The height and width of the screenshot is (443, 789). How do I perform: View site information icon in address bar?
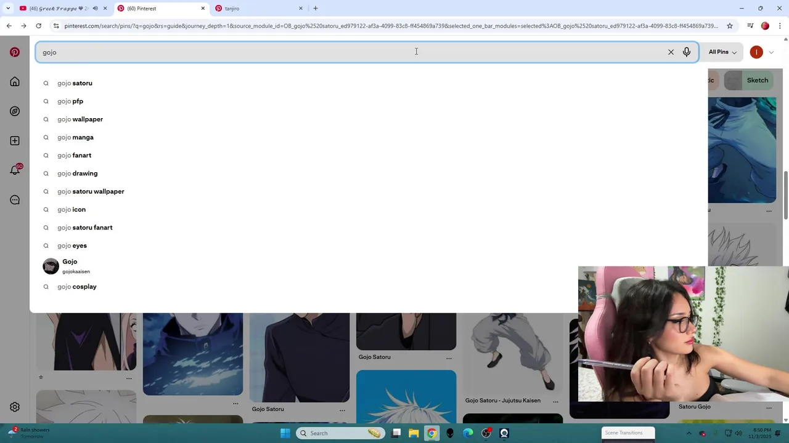(x=56, y=26)
